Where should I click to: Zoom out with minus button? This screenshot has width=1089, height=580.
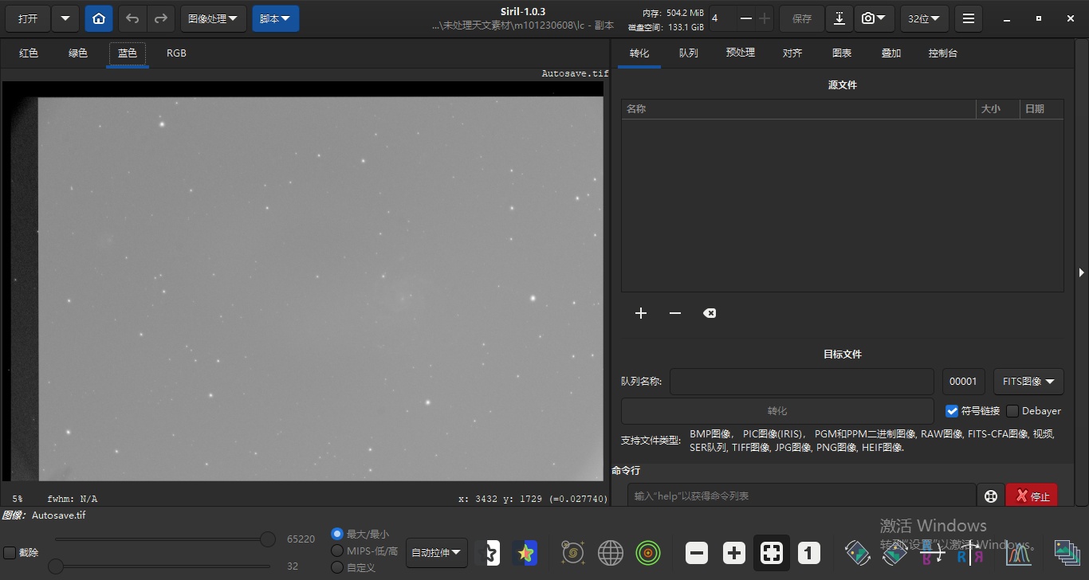point(696,553)
